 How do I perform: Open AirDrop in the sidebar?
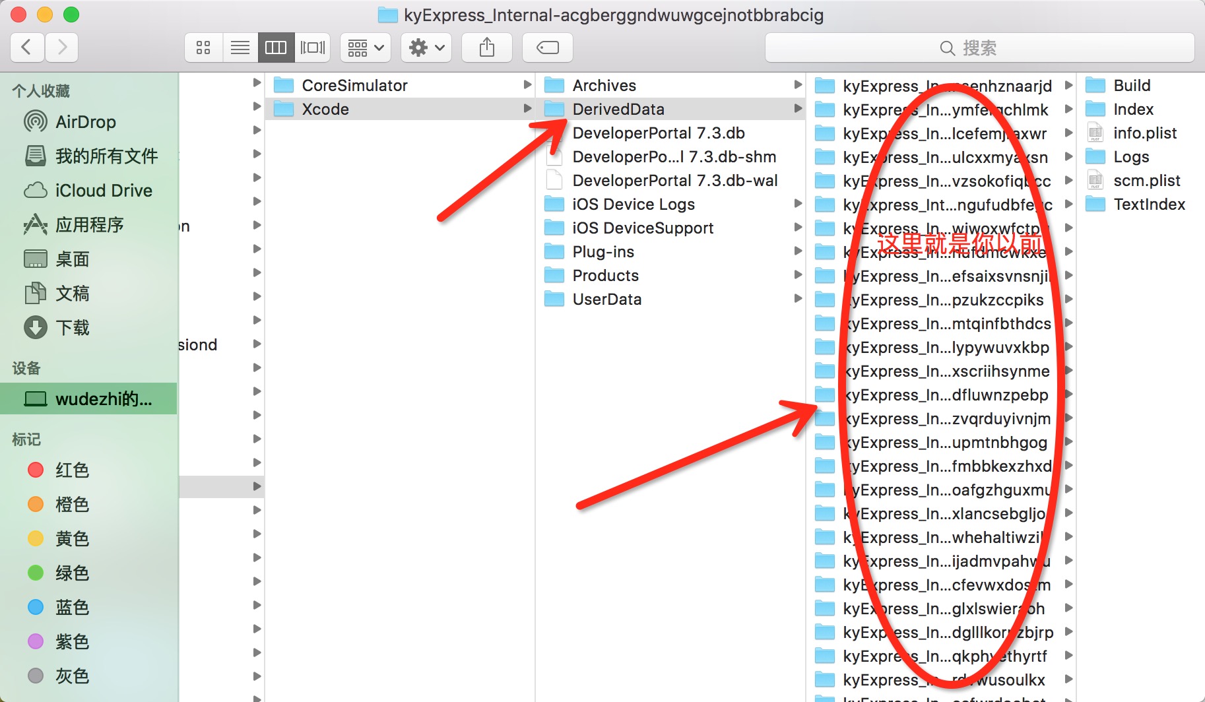(x=88, y=122)
